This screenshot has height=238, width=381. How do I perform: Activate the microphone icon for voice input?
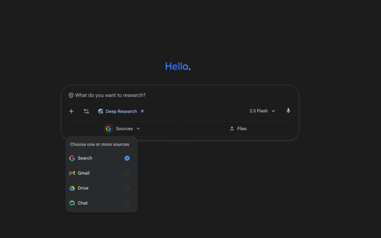pyautogui.click(x=288, y=111)
